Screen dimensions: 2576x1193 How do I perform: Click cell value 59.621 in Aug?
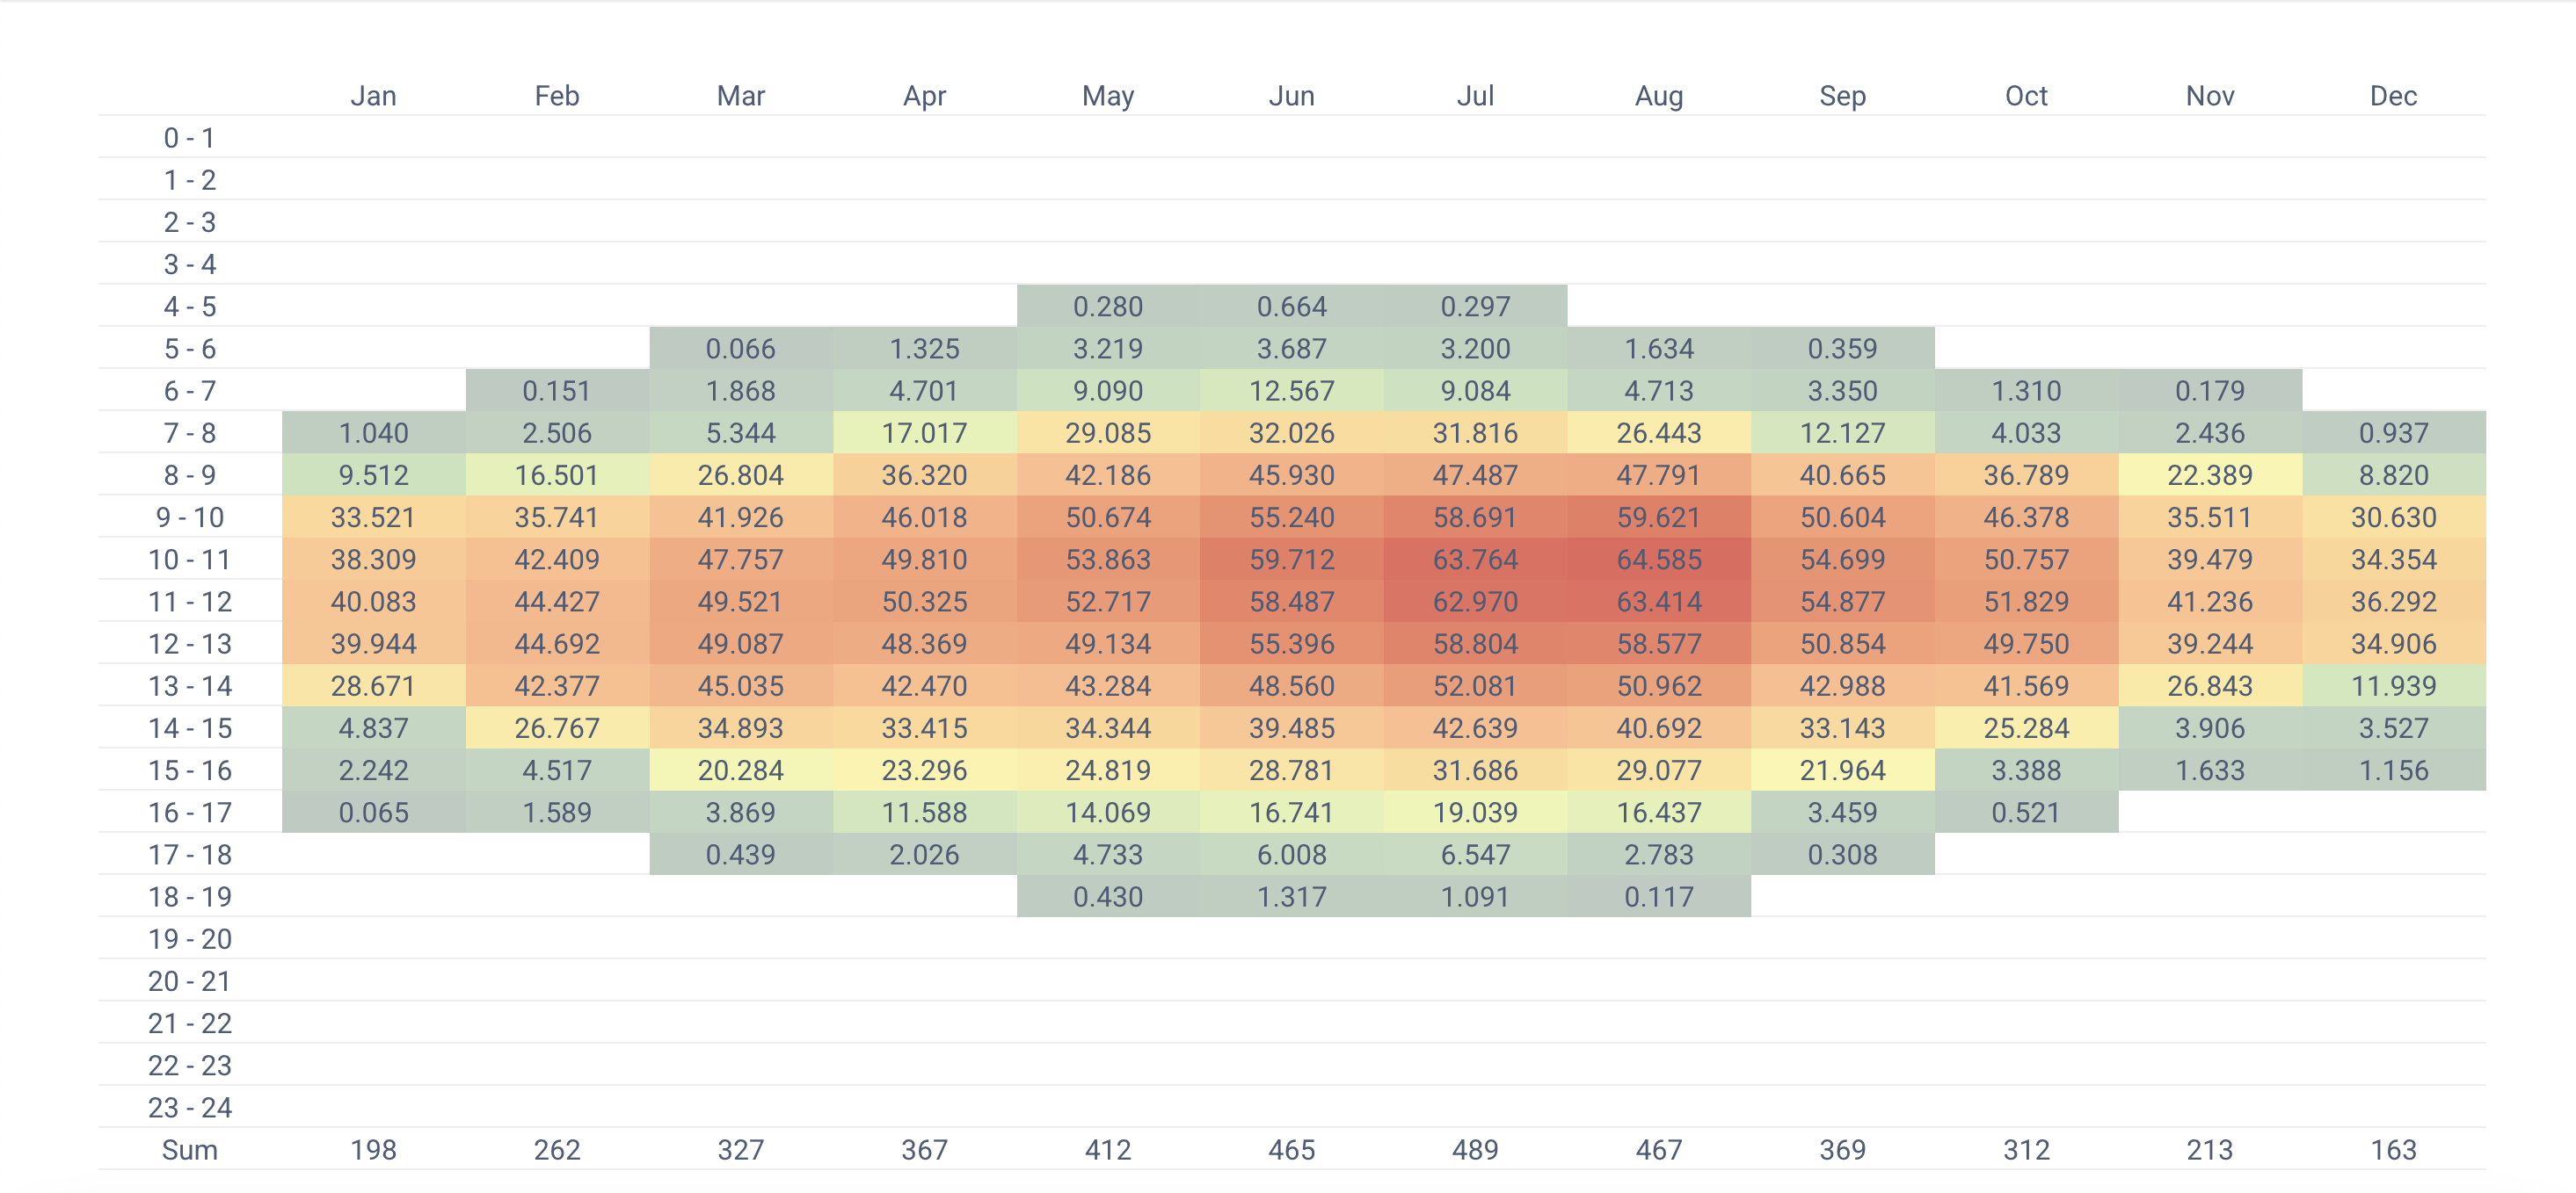pos(1659,517)
